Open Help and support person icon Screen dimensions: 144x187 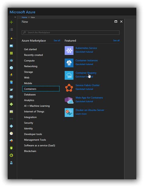click(11, 163)
